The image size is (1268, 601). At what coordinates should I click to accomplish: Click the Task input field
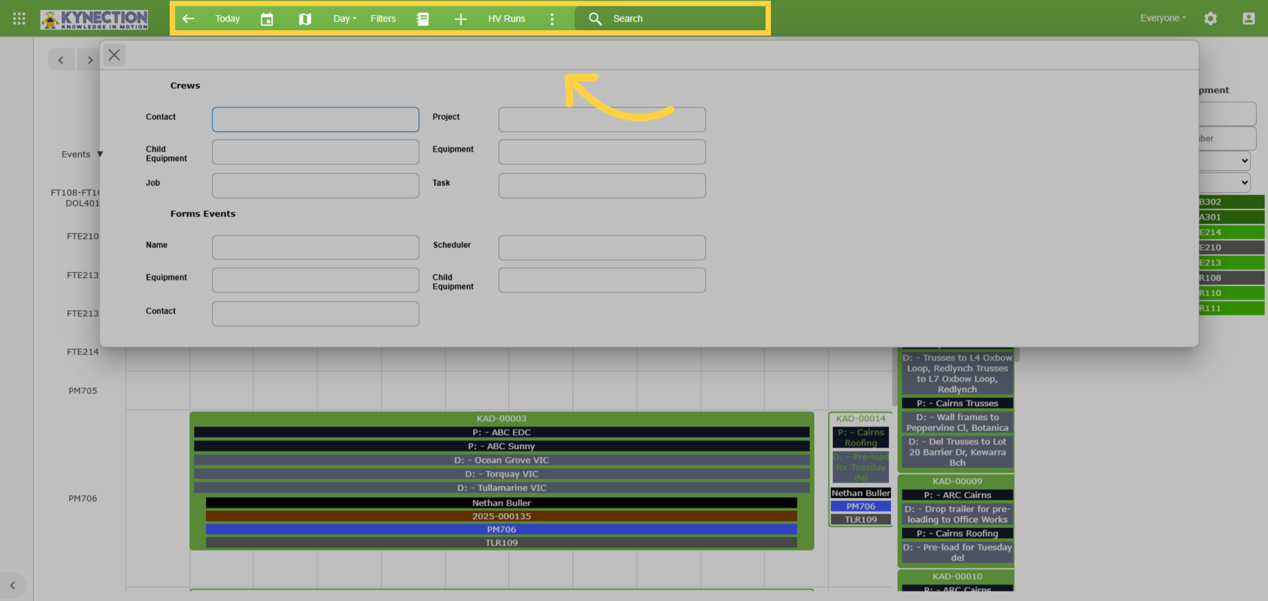[x=602, y=185]
